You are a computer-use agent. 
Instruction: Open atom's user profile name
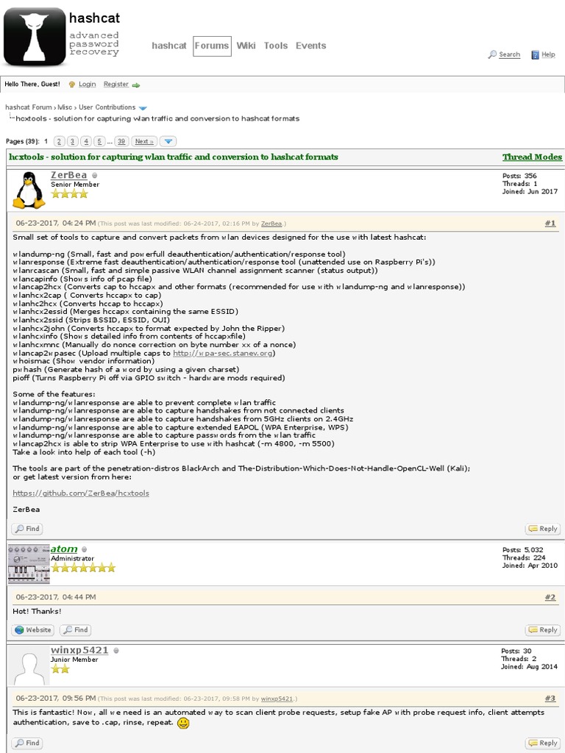[64, 549]
